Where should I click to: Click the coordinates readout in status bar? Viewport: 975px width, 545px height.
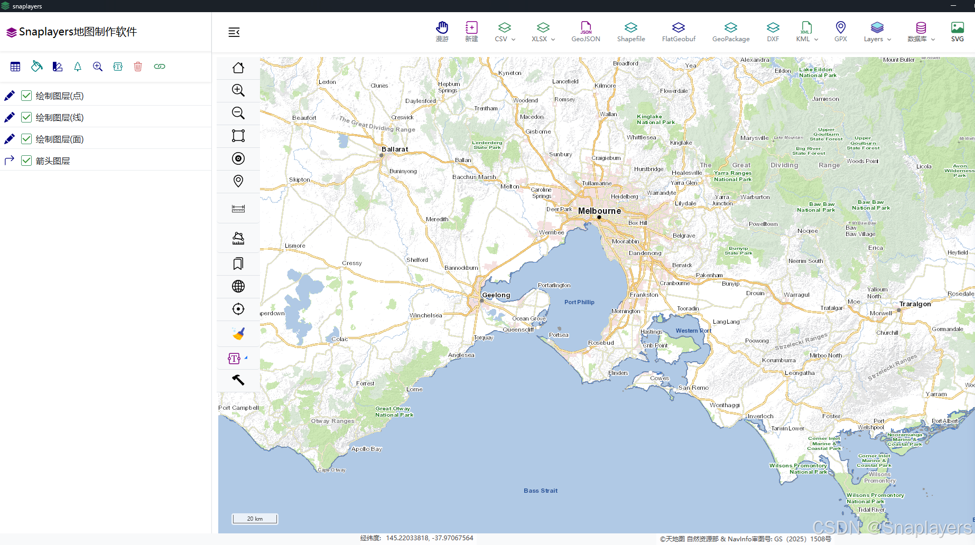click(x=417, y=538)
